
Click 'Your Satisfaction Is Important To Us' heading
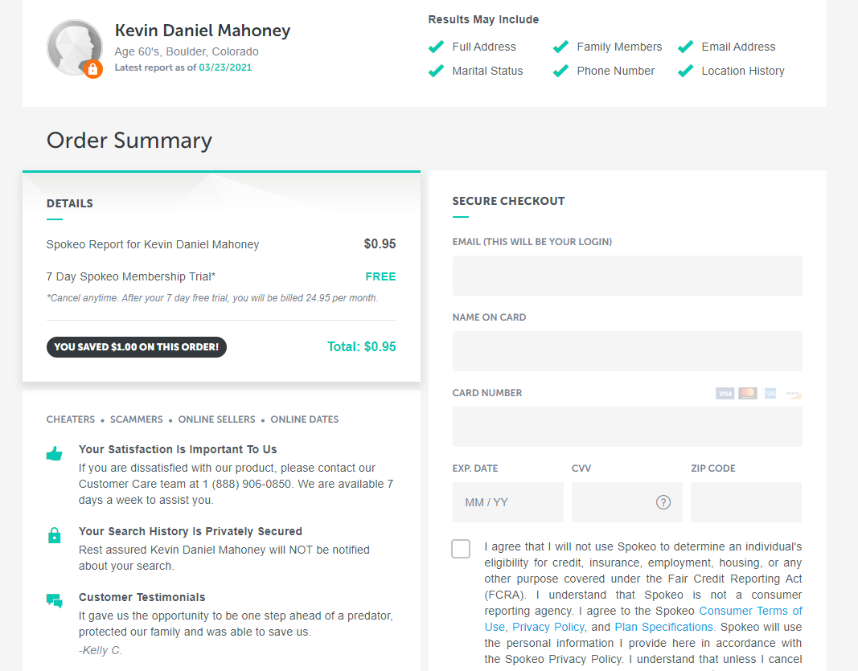(178, 449)
